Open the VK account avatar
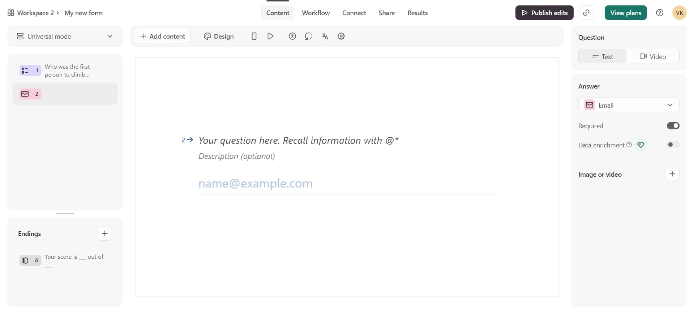 point(679,13)
